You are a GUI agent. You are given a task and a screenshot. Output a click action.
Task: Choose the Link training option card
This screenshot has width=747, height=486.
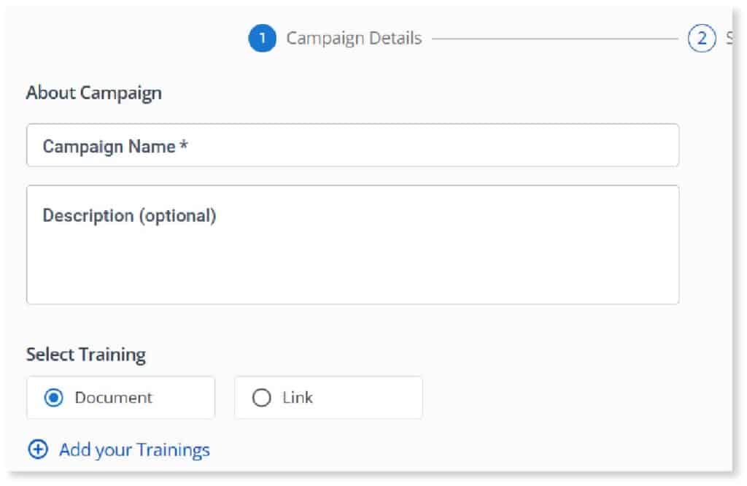[x=328, y=398]
